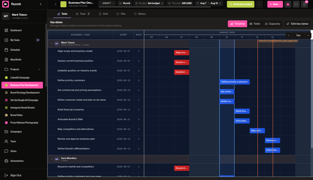Collapse the Projects section chevron
This screenshot has height=180, width=313.
click(x=39, y=69)
